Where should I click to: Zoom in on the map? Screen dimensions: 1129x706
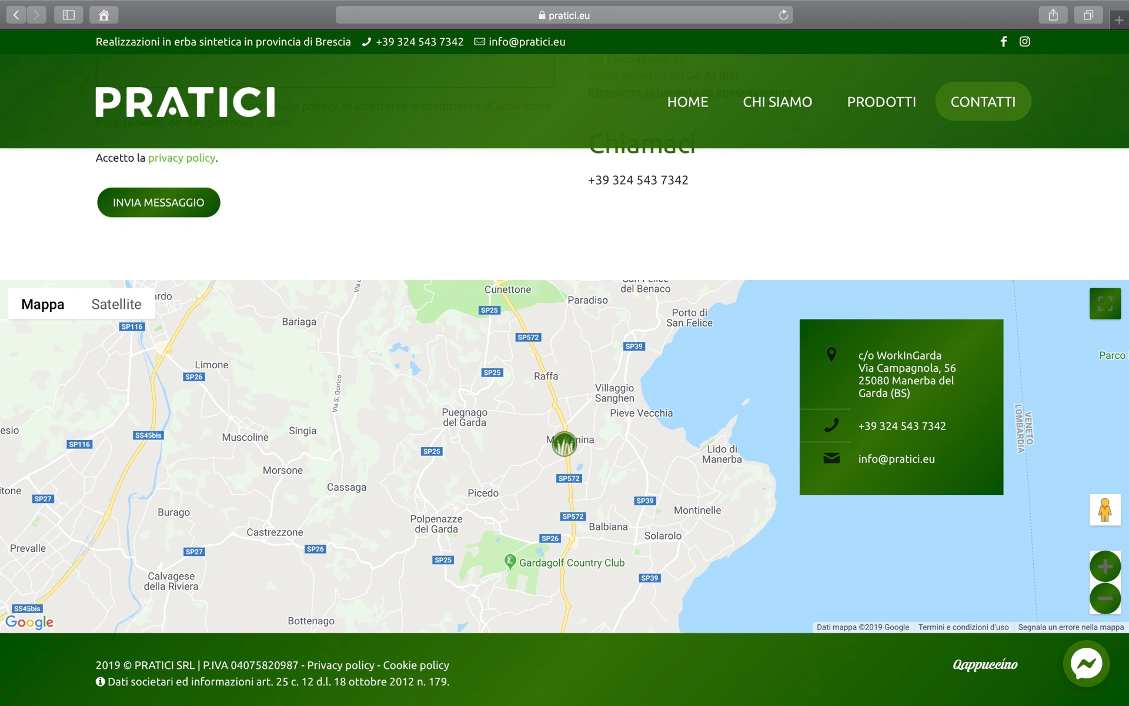1105,566
